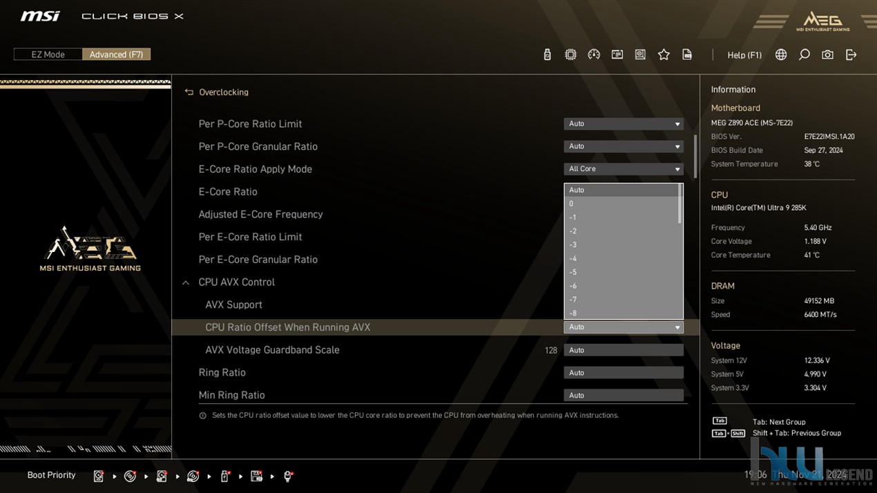The height and width of the screenshot is (493, 877).
Task: Select the second hard disk boot priority icon
Action: [162, 476]
